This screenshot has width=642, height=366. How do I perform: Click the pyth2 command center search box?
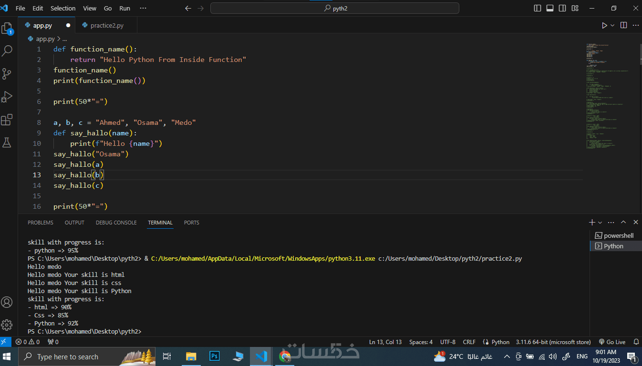335,8
